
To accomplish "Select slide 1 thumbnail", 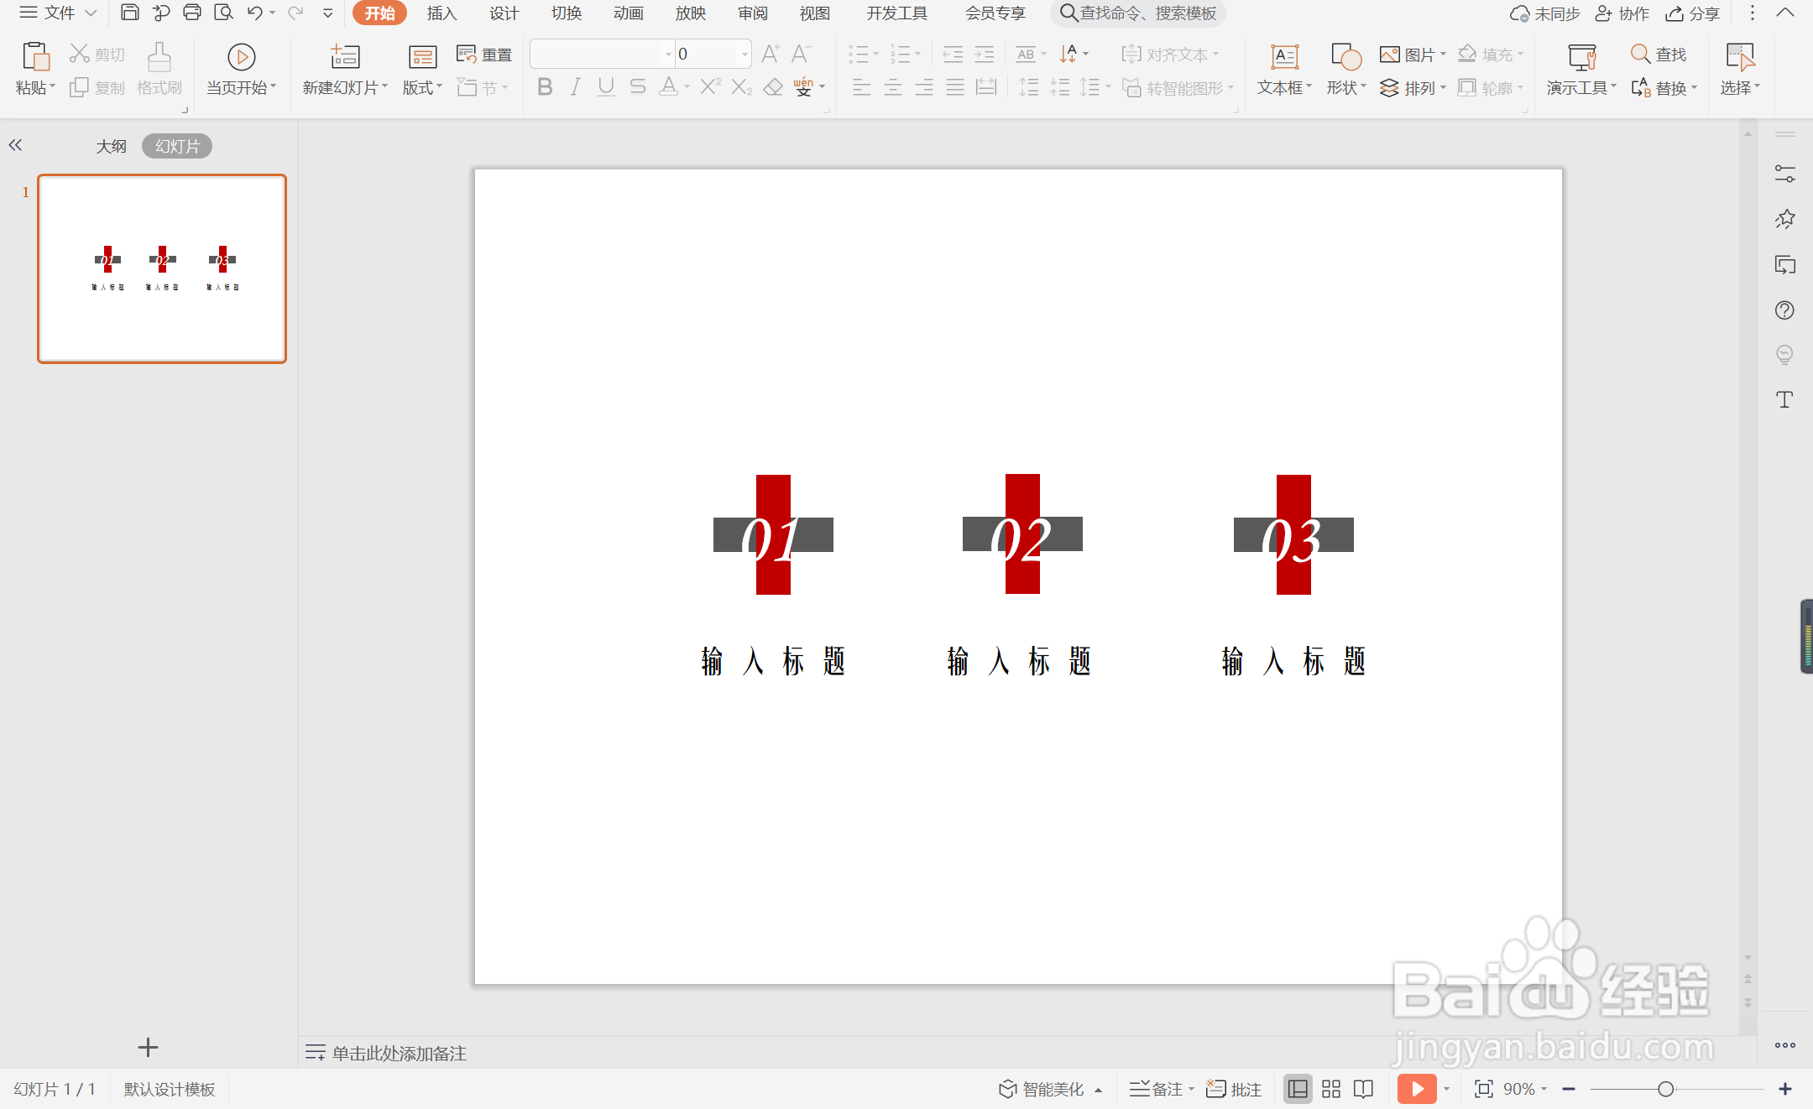I will click(x=162, y=268).
